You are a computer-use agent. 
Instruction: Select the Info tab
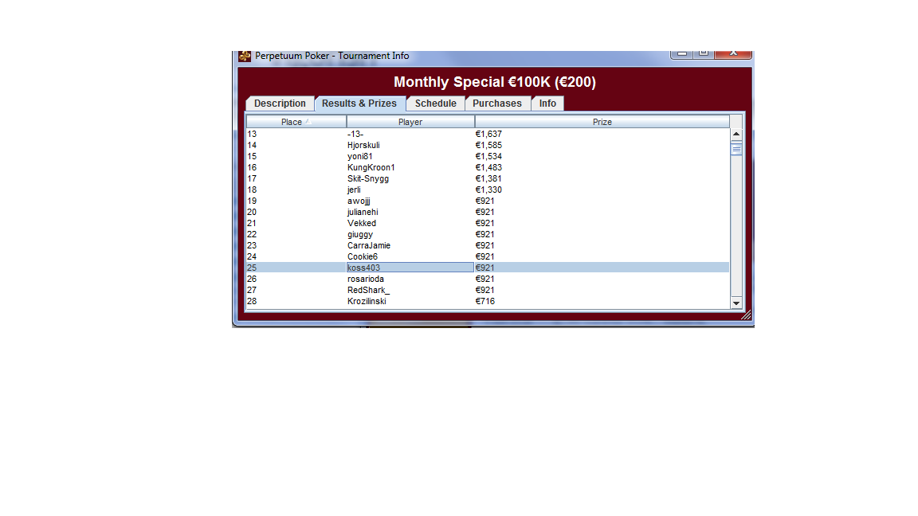click(547, 104)
